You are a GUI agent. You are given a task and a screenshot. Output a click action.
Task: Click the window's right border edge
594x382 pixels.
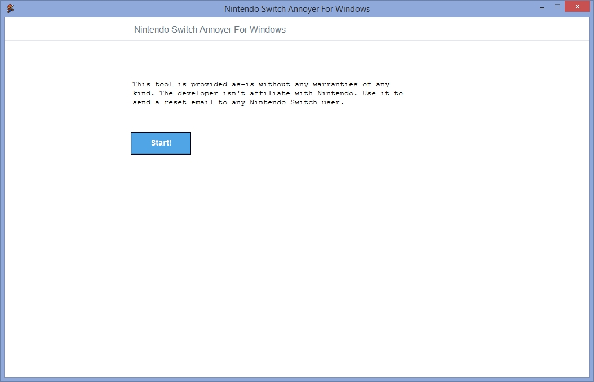(x=592, y=197)
